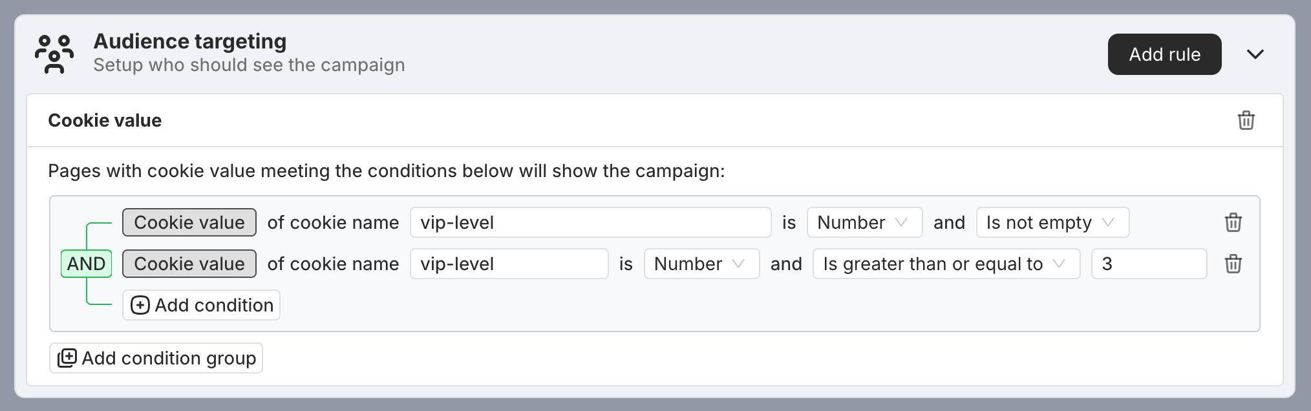Open the first Number type dropdown
The image size is (1311, 411).
(x=864, y=222)
